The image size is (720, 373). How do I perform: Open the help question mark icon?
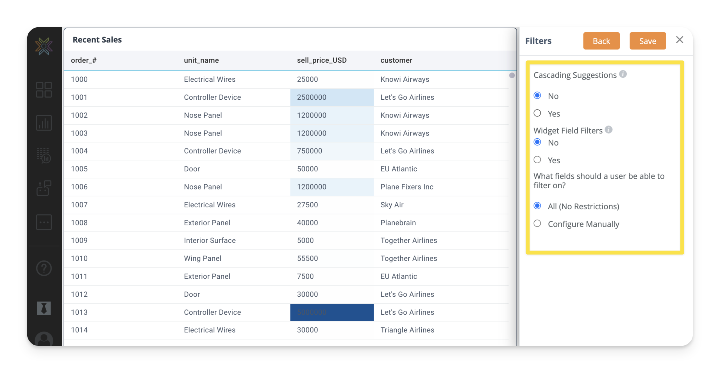click(x=44, y=268)
